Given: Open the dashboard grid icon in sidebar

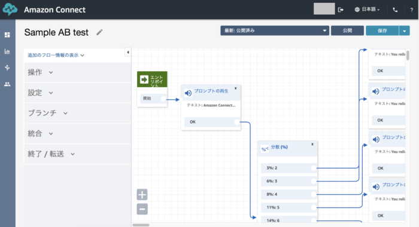Looking at the screenshot, I should pyautogui.click(x=7, y=35).
